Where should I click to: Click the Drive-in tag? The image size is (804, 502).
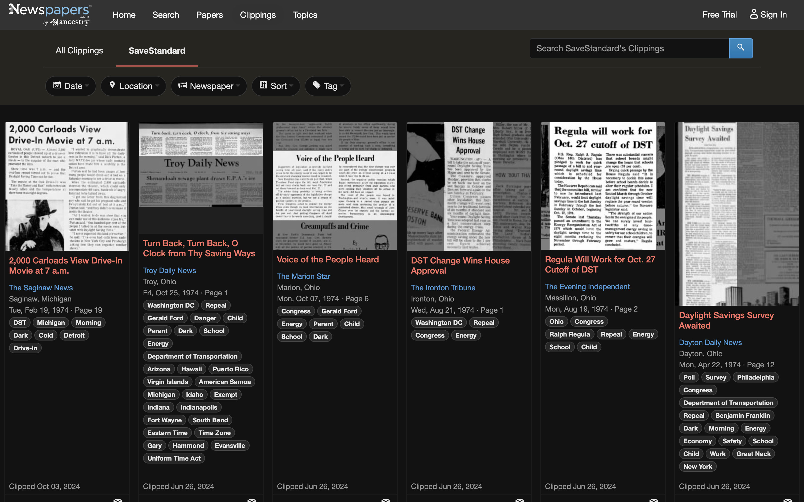25,348
